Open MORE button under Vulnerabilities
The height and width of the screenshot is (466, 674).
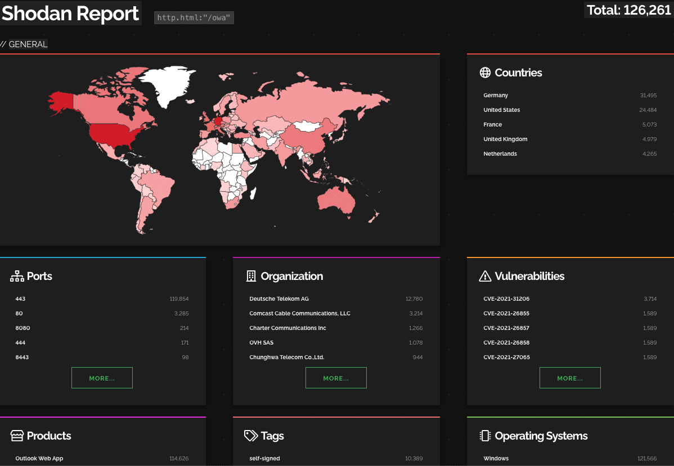click(570, 378)
